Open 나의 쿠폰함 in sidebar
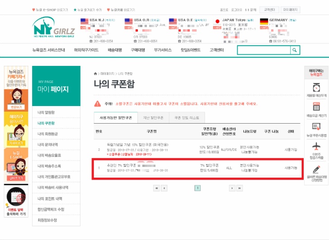The height and width of the screenshot is (240, 329). click(x=56, y=123)
